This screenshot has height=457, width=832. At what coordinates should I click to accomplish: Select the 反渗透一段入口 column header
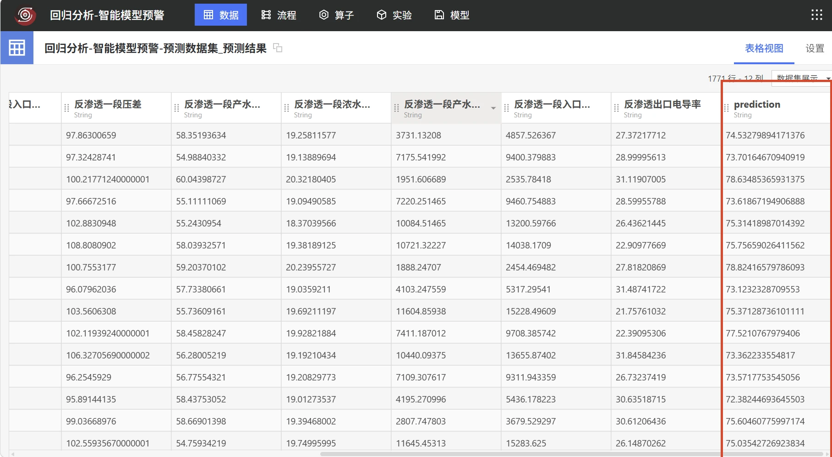[556, 108]
